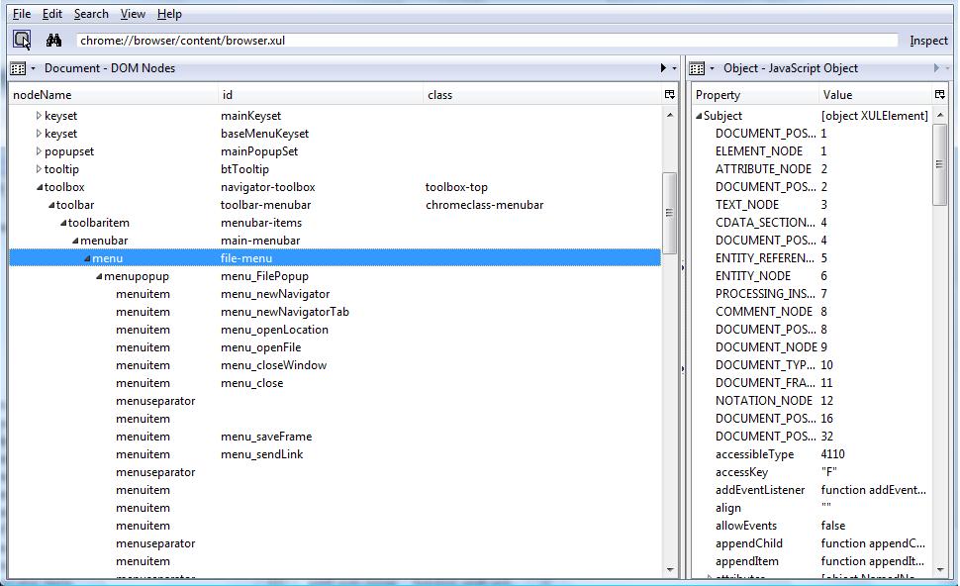Collapse the Subject object tree row
This screenshot has width=960, height=586.
tap(699, 116)
